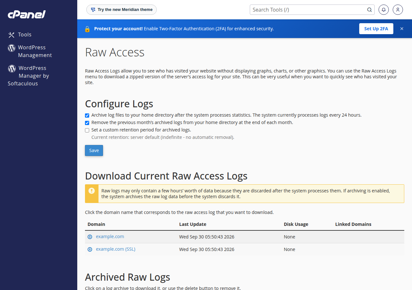Click the Set Up 2FA button
Image resolution: width=412 pixels, height=290 pixels.
click(376, 29)
